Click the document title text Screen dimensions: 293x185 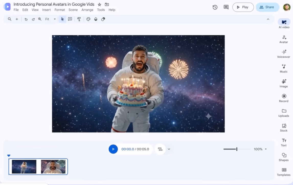54,4
